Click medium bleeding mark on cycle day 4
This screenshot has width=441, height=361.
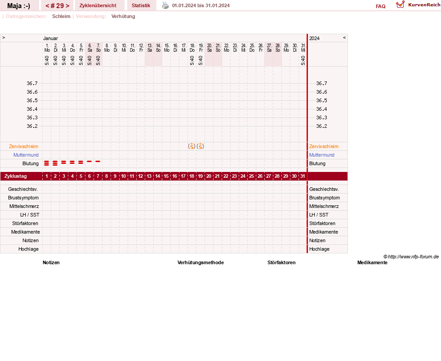(72, 162)
